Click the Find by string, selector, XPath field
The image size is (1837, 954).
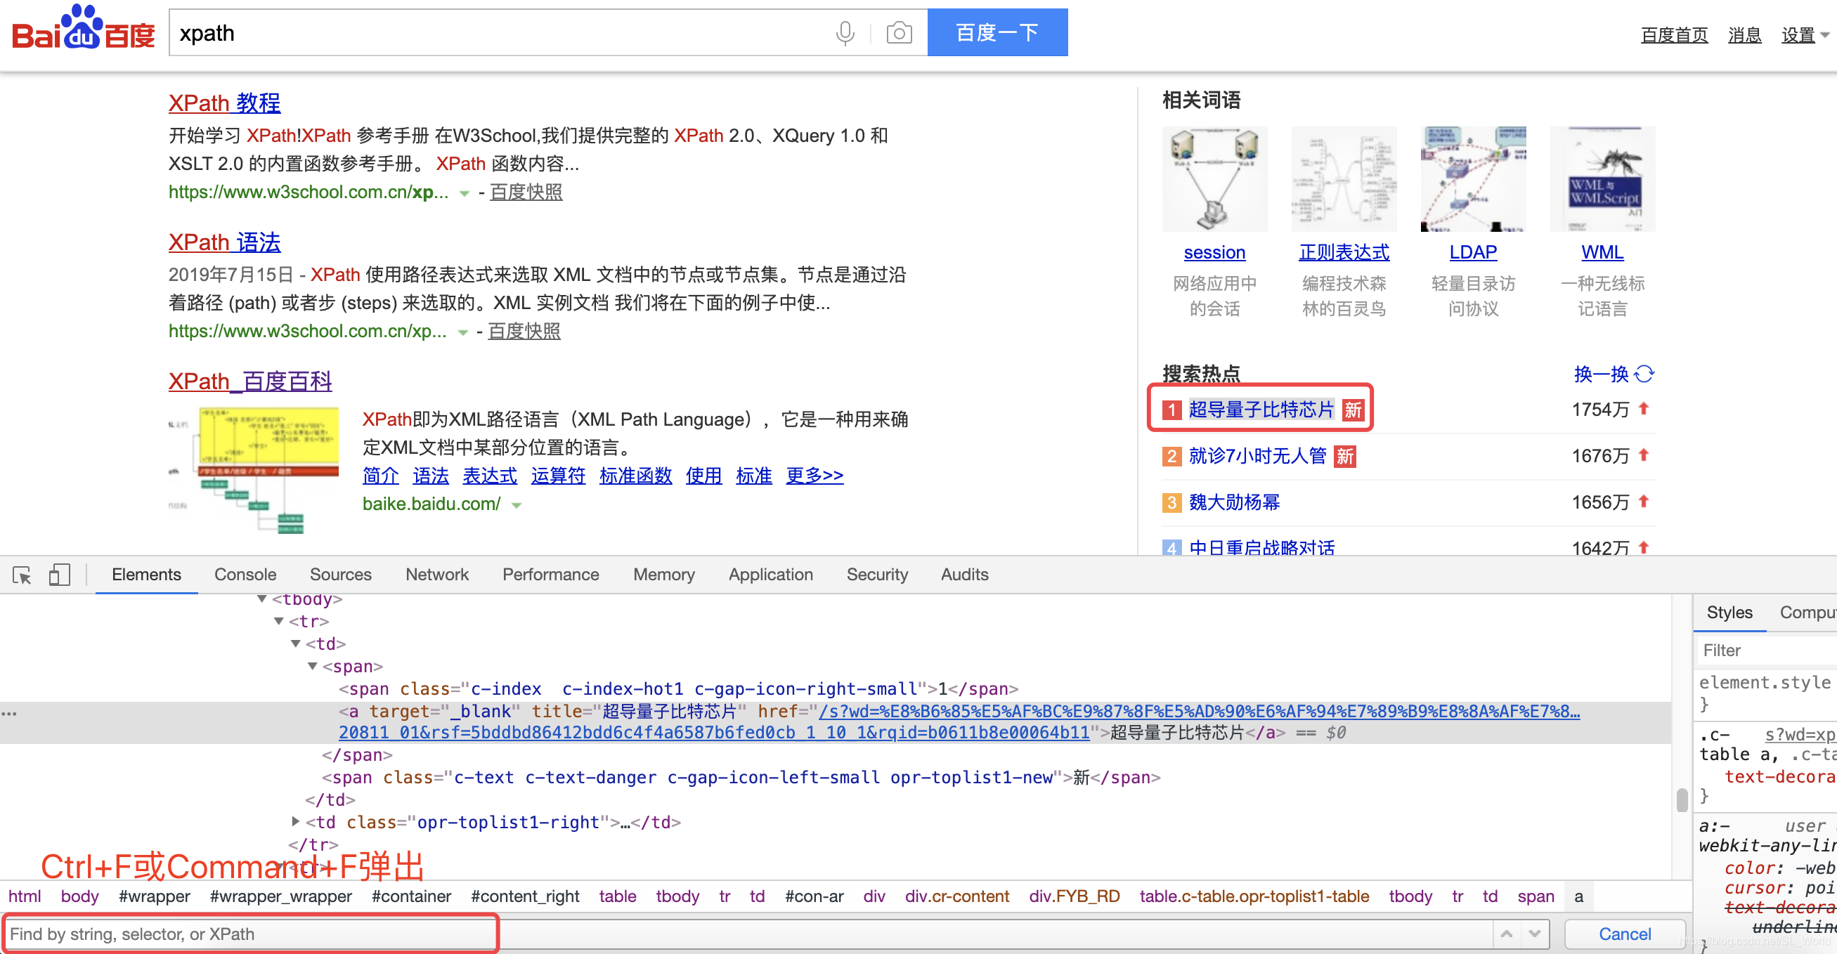pos(249,934)
